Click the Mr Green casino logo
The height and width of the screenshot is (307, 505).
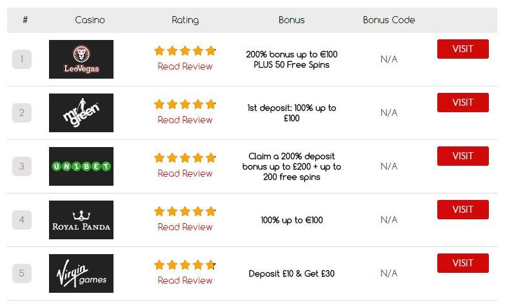(x=81, y=113)
